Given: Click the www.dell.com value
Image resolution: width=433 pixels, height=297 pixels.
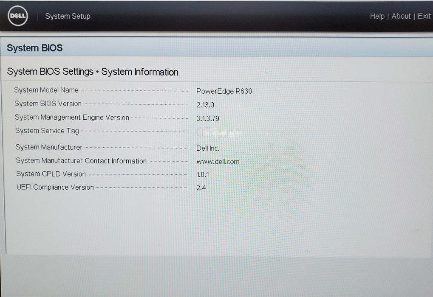Looking at the screenshot, I should pos(218,162).
